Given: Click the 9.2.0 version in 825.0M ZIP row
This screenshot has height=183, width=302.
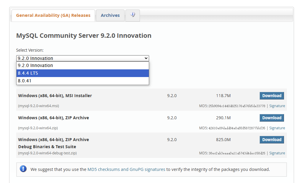Looking at the screenshot, I should tap(172, 140).
